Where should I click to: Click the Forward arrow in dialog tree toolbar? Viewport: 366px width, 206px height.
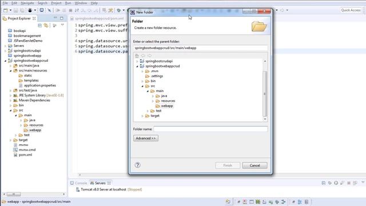tap(149, 56)
